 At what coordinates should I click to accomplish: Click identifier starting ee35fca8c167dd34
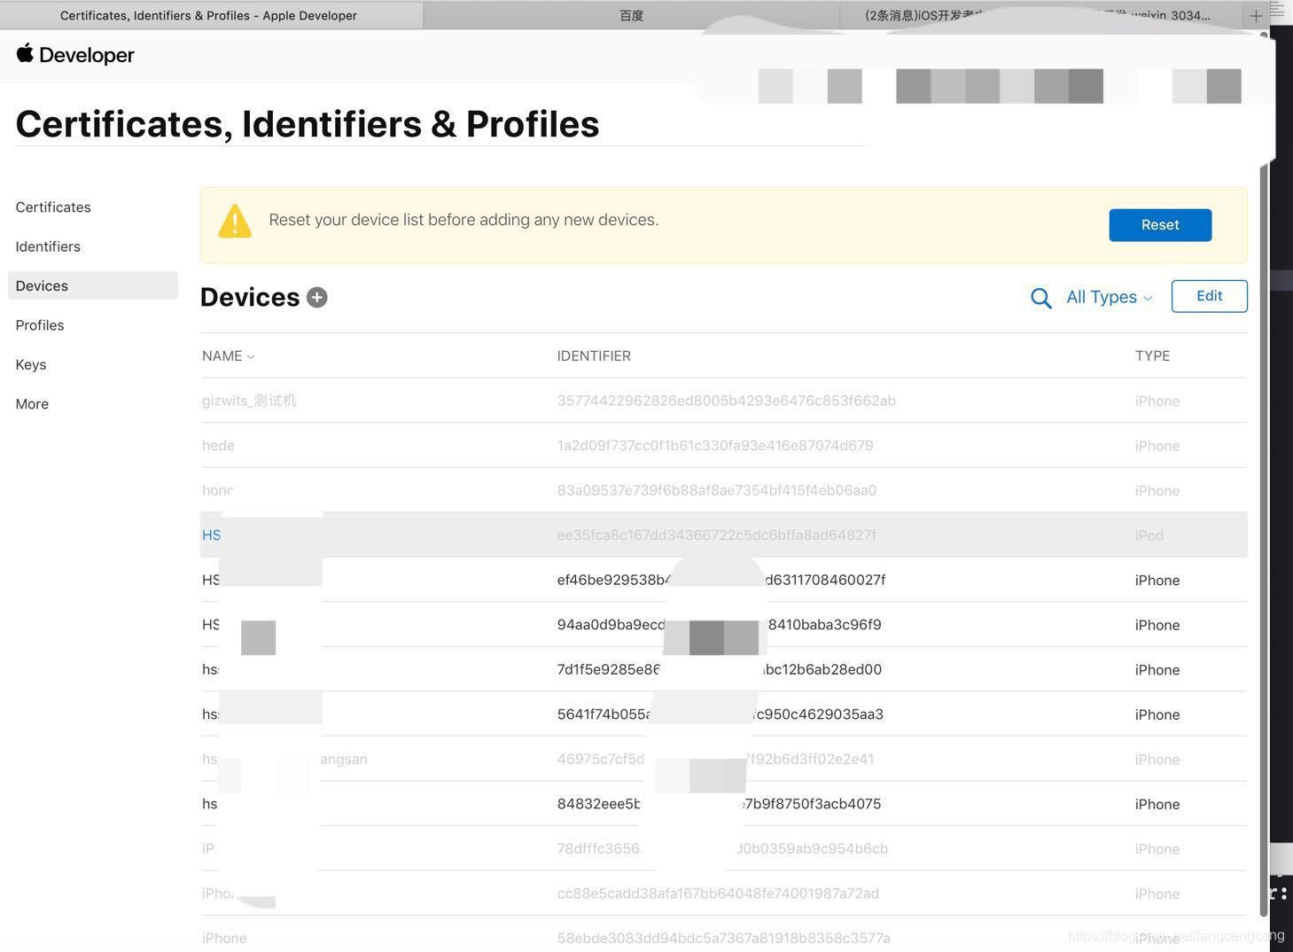point(716,535)
